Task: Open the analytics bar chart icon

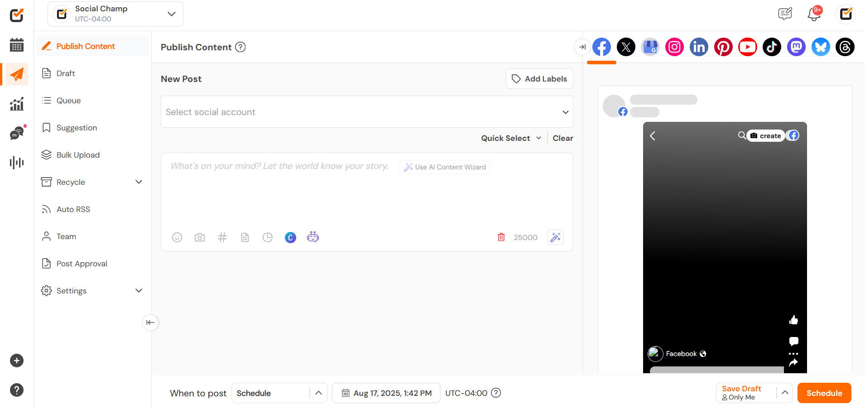Action: (17, 104)
